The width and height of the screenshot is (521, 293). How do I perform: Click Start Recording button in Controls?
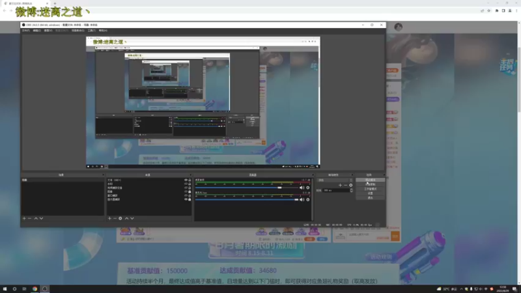tap(370, 184)
